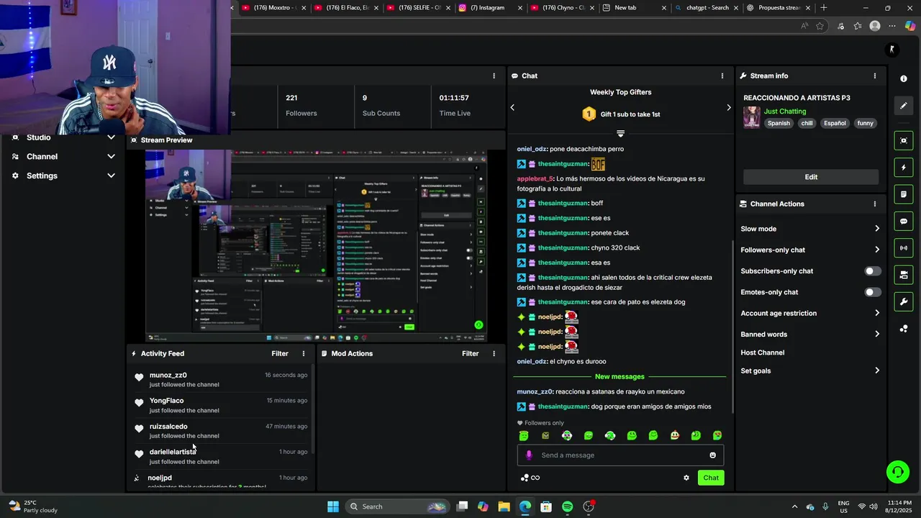Viewport: 921px width, 518px height.
Task: Click the infinity points icon below chat input
Action: coord(530,478)
